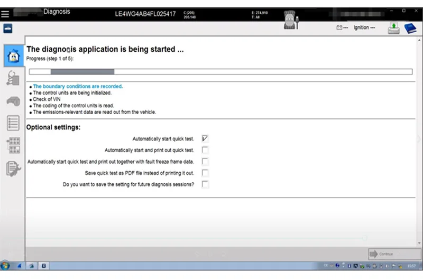Open the Windows Start menu
Image resolution: width=423 pixels, height=280 pixels.
coord(5,266)
